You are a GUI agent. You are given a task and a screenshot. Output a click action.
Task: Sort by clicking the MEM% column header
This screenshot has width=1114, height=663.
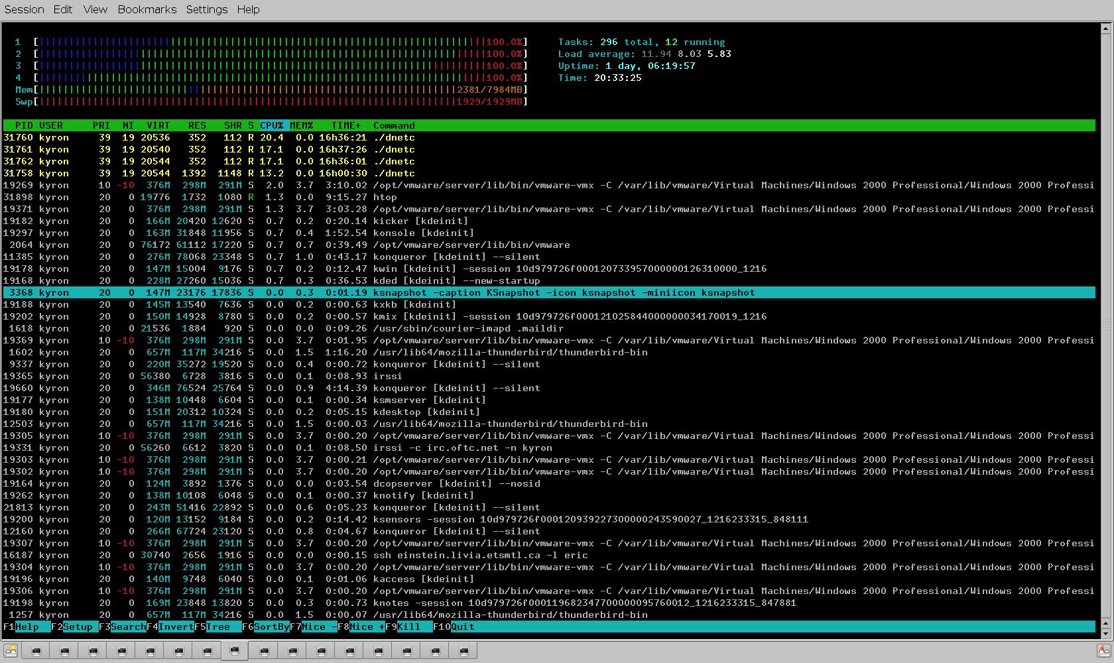302,125
